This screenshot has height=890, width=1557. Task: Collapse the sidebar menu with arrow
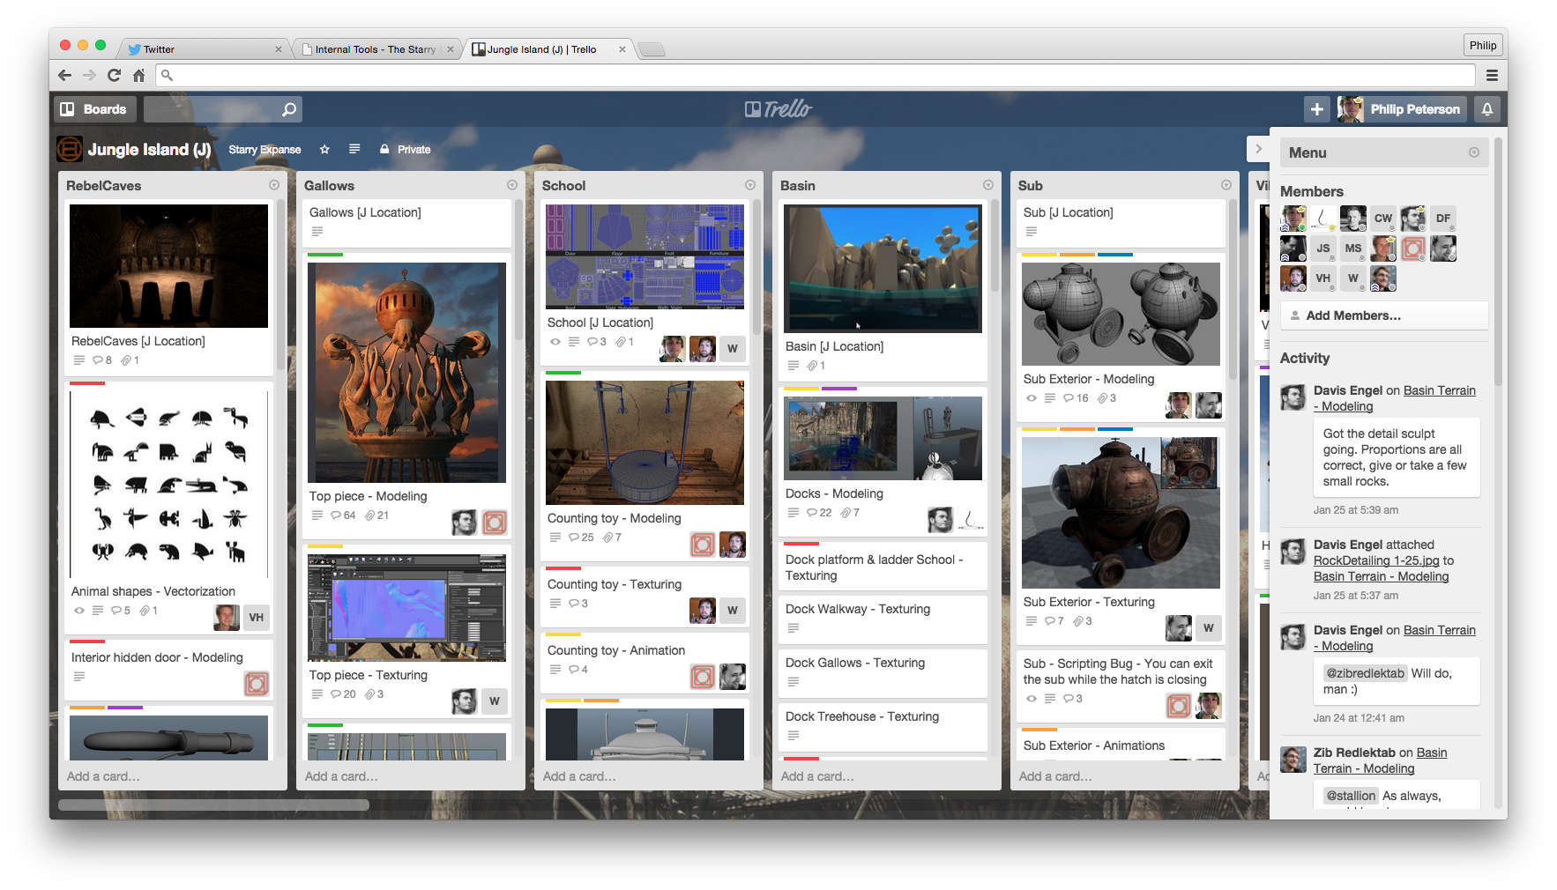[x=1258, y=149]
